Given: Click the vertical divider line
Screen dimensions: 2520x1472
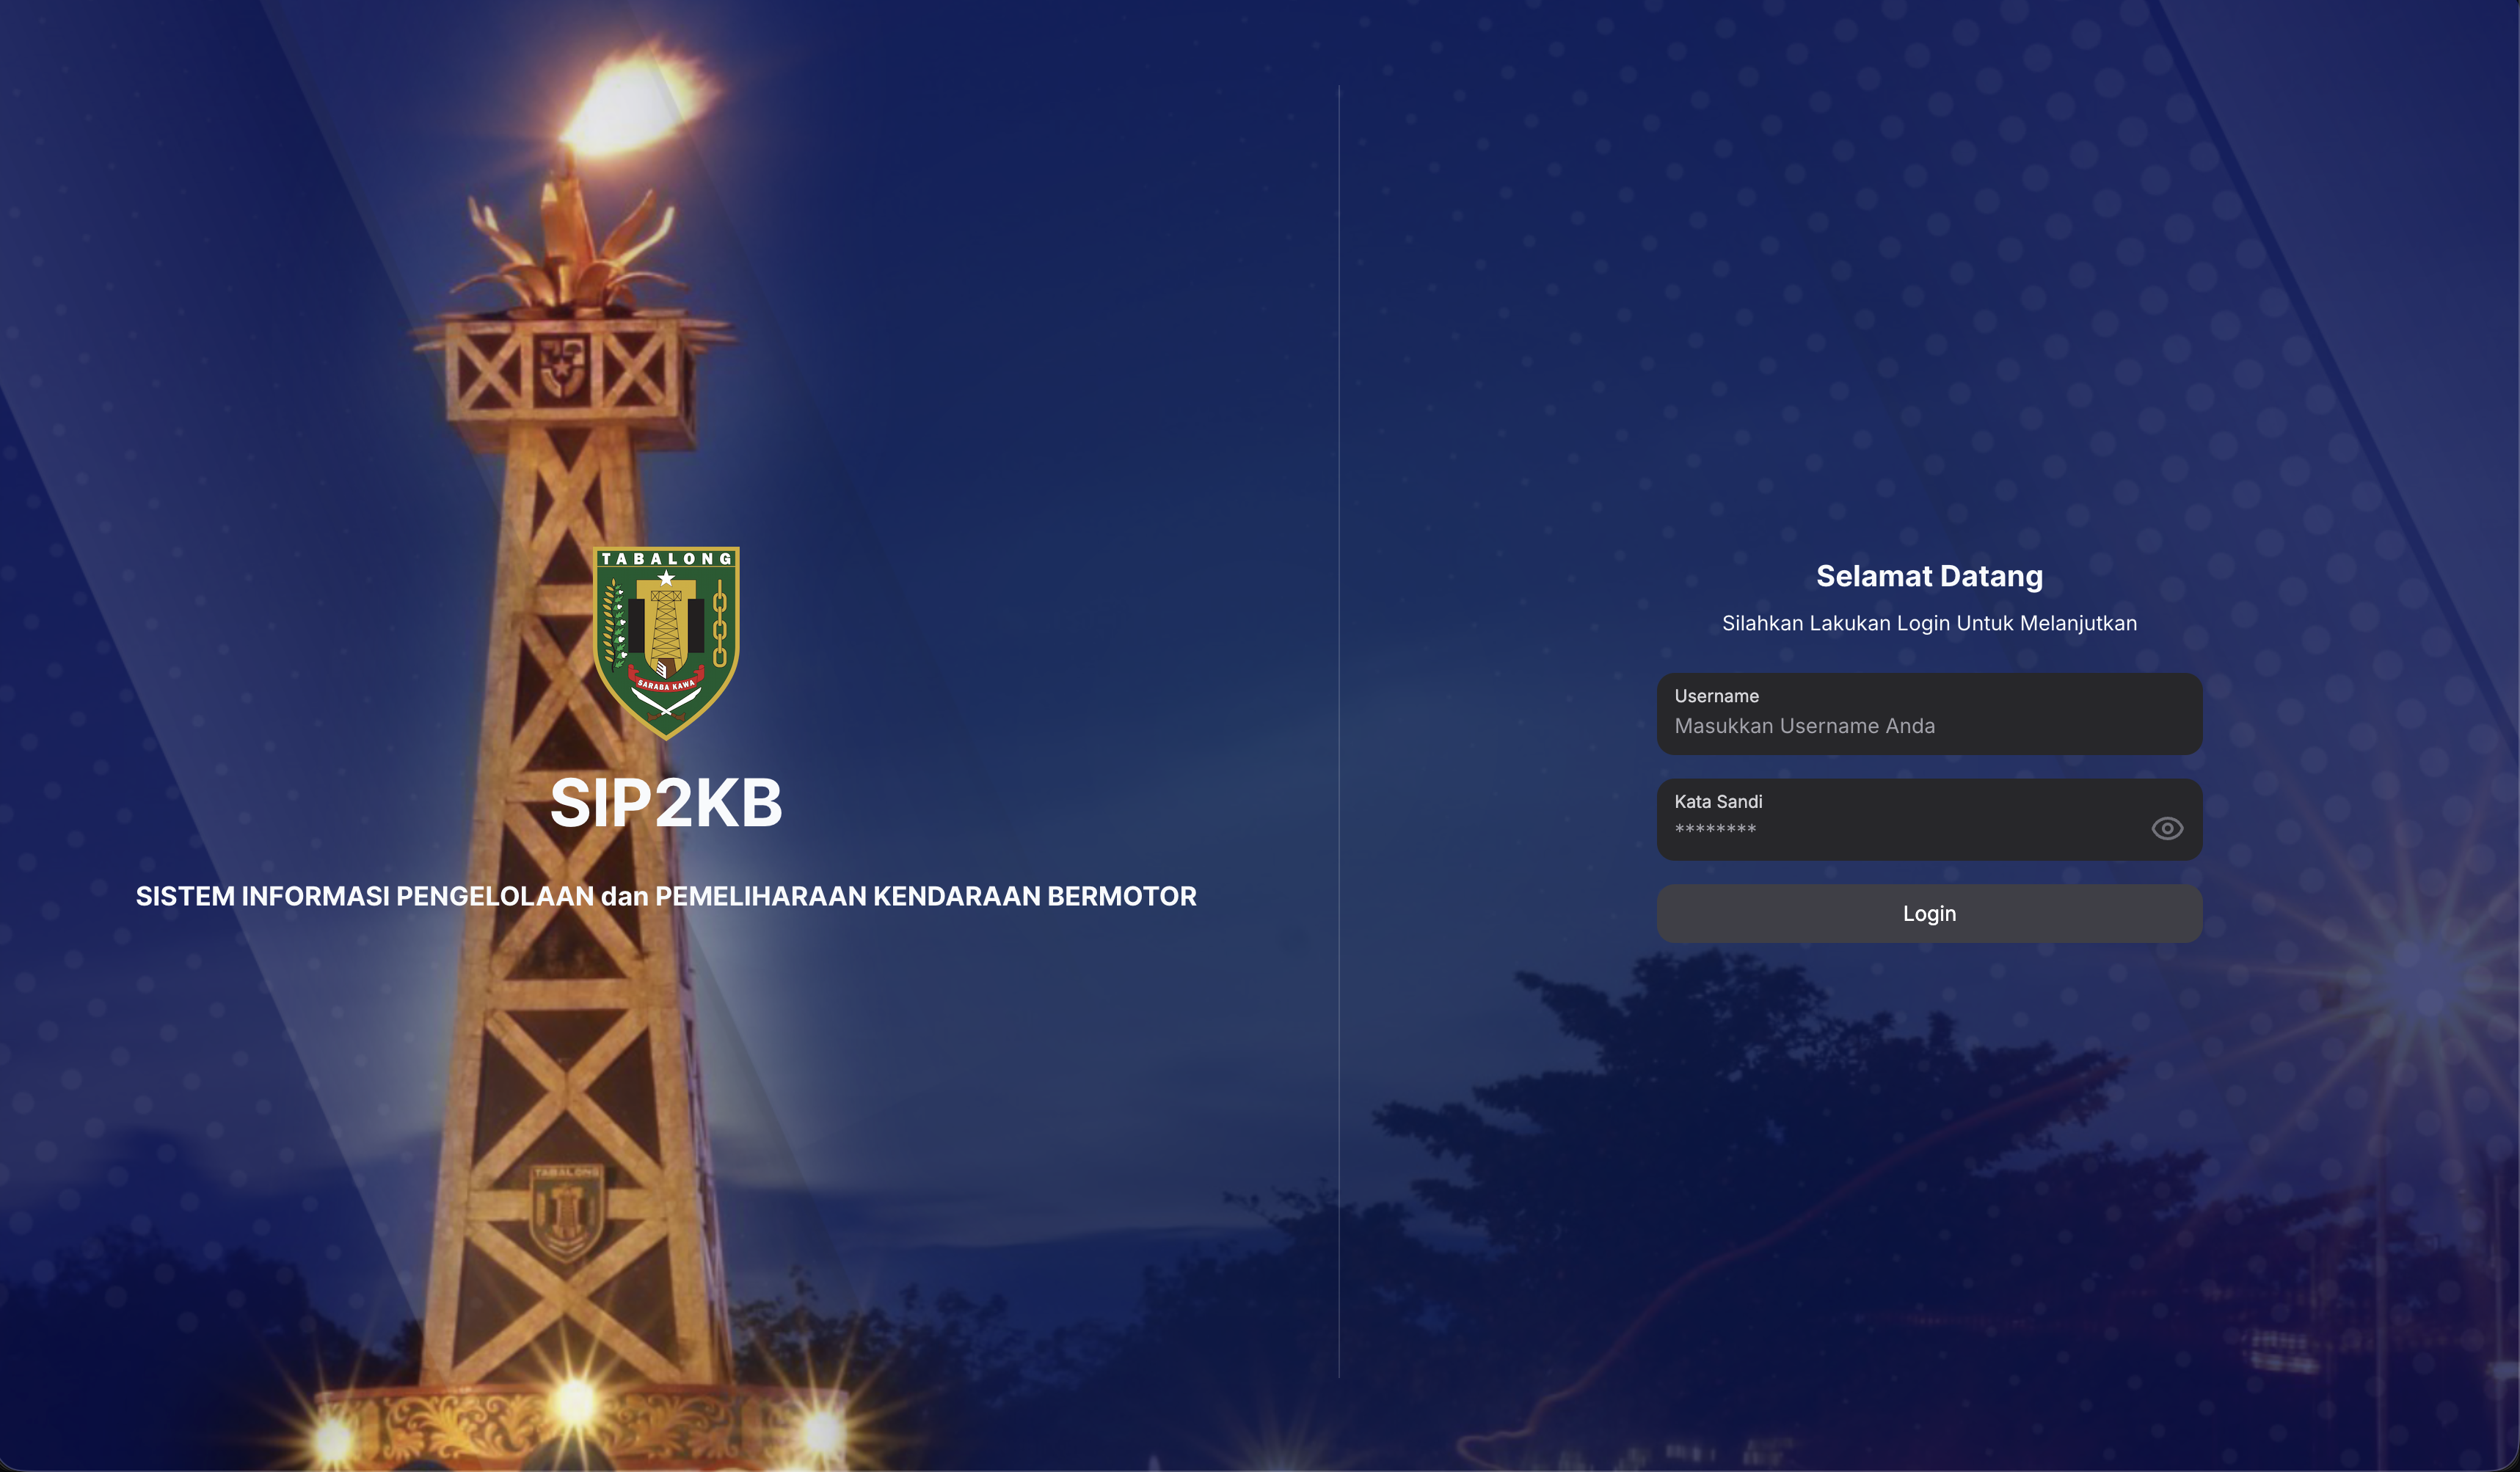Looking at the screenshot, I should pyautogui.click(x=1339, y=730).
